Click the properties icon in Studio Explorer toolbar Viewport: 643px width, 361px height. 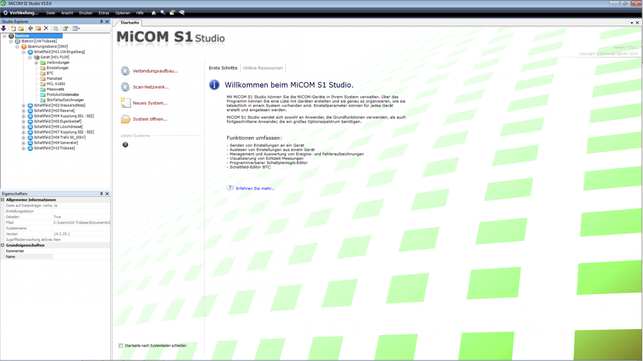[65, 29]
